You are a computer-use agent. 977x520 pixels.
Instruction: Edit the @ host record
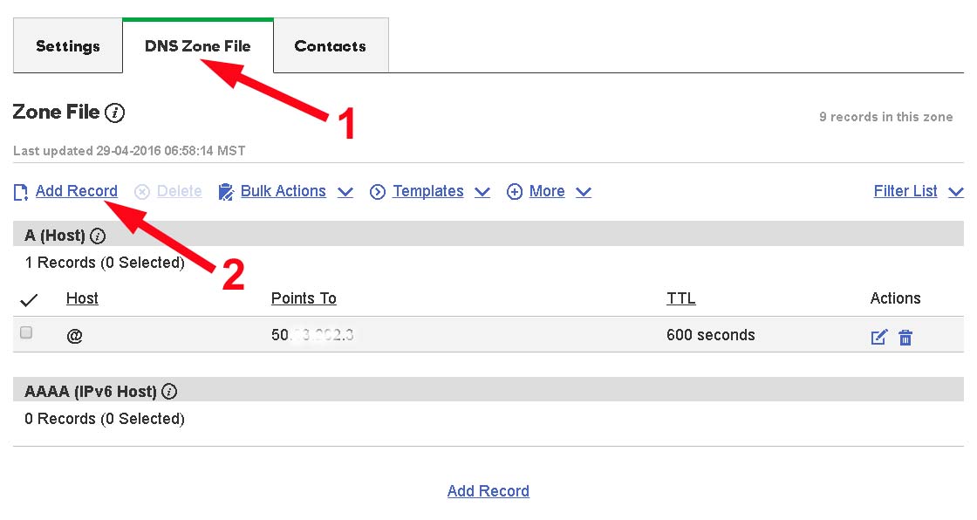pyautogui.click(x=878, y=337)
